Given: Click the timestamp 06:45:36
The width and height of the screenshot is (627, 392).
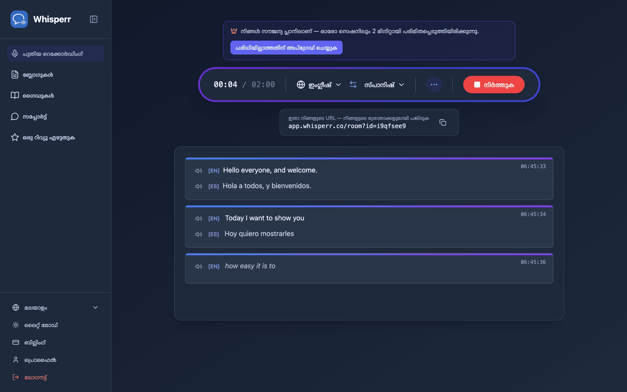Looking at the screenshot, I should click(533, 262).
